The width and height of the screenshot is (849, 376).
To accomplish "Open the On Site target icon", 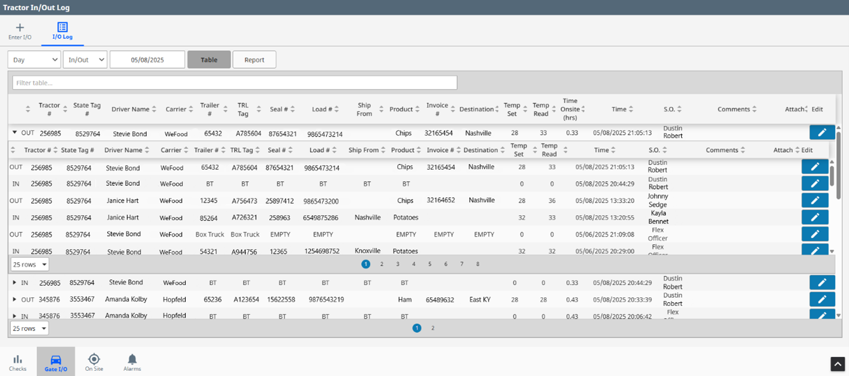I will (x=94, y=359).
